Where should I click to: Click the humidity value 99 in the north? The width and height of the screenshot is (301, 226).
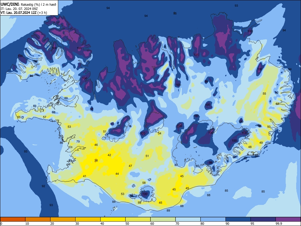point(206,81)
